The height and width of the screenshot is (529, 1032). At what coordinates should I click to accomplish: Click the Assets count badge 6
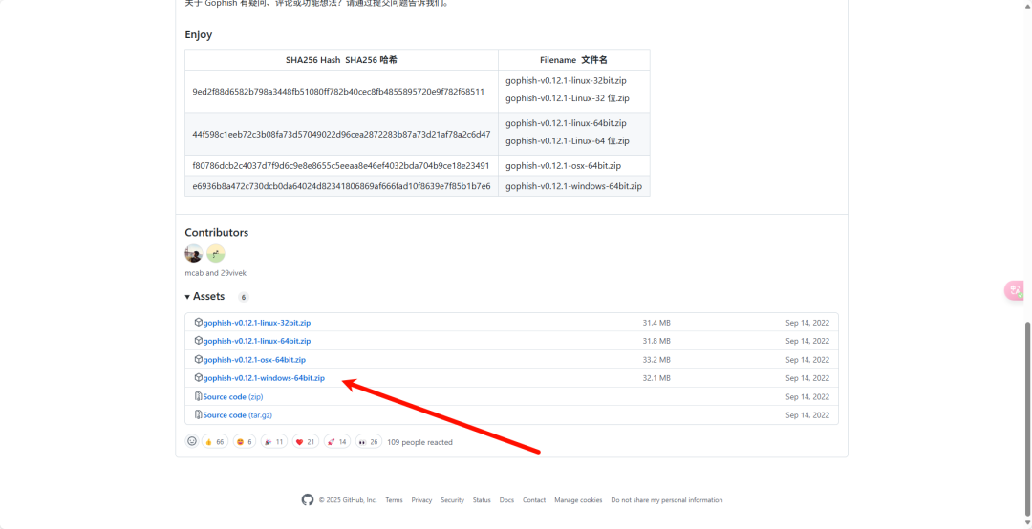pyautogui.click(x=244, y=297)
